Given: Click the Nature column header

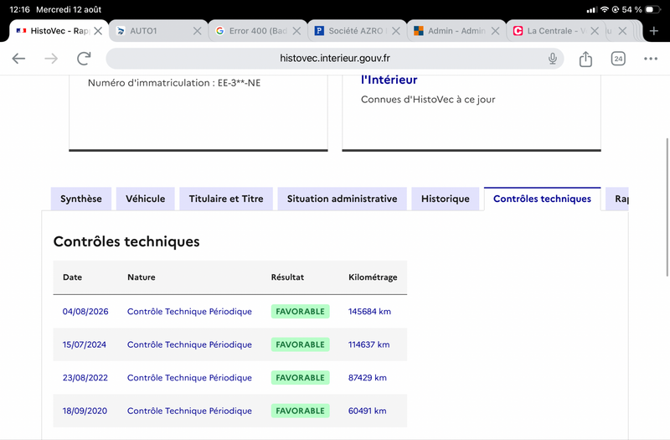Looking at the screenshot, I should [141, 277].
